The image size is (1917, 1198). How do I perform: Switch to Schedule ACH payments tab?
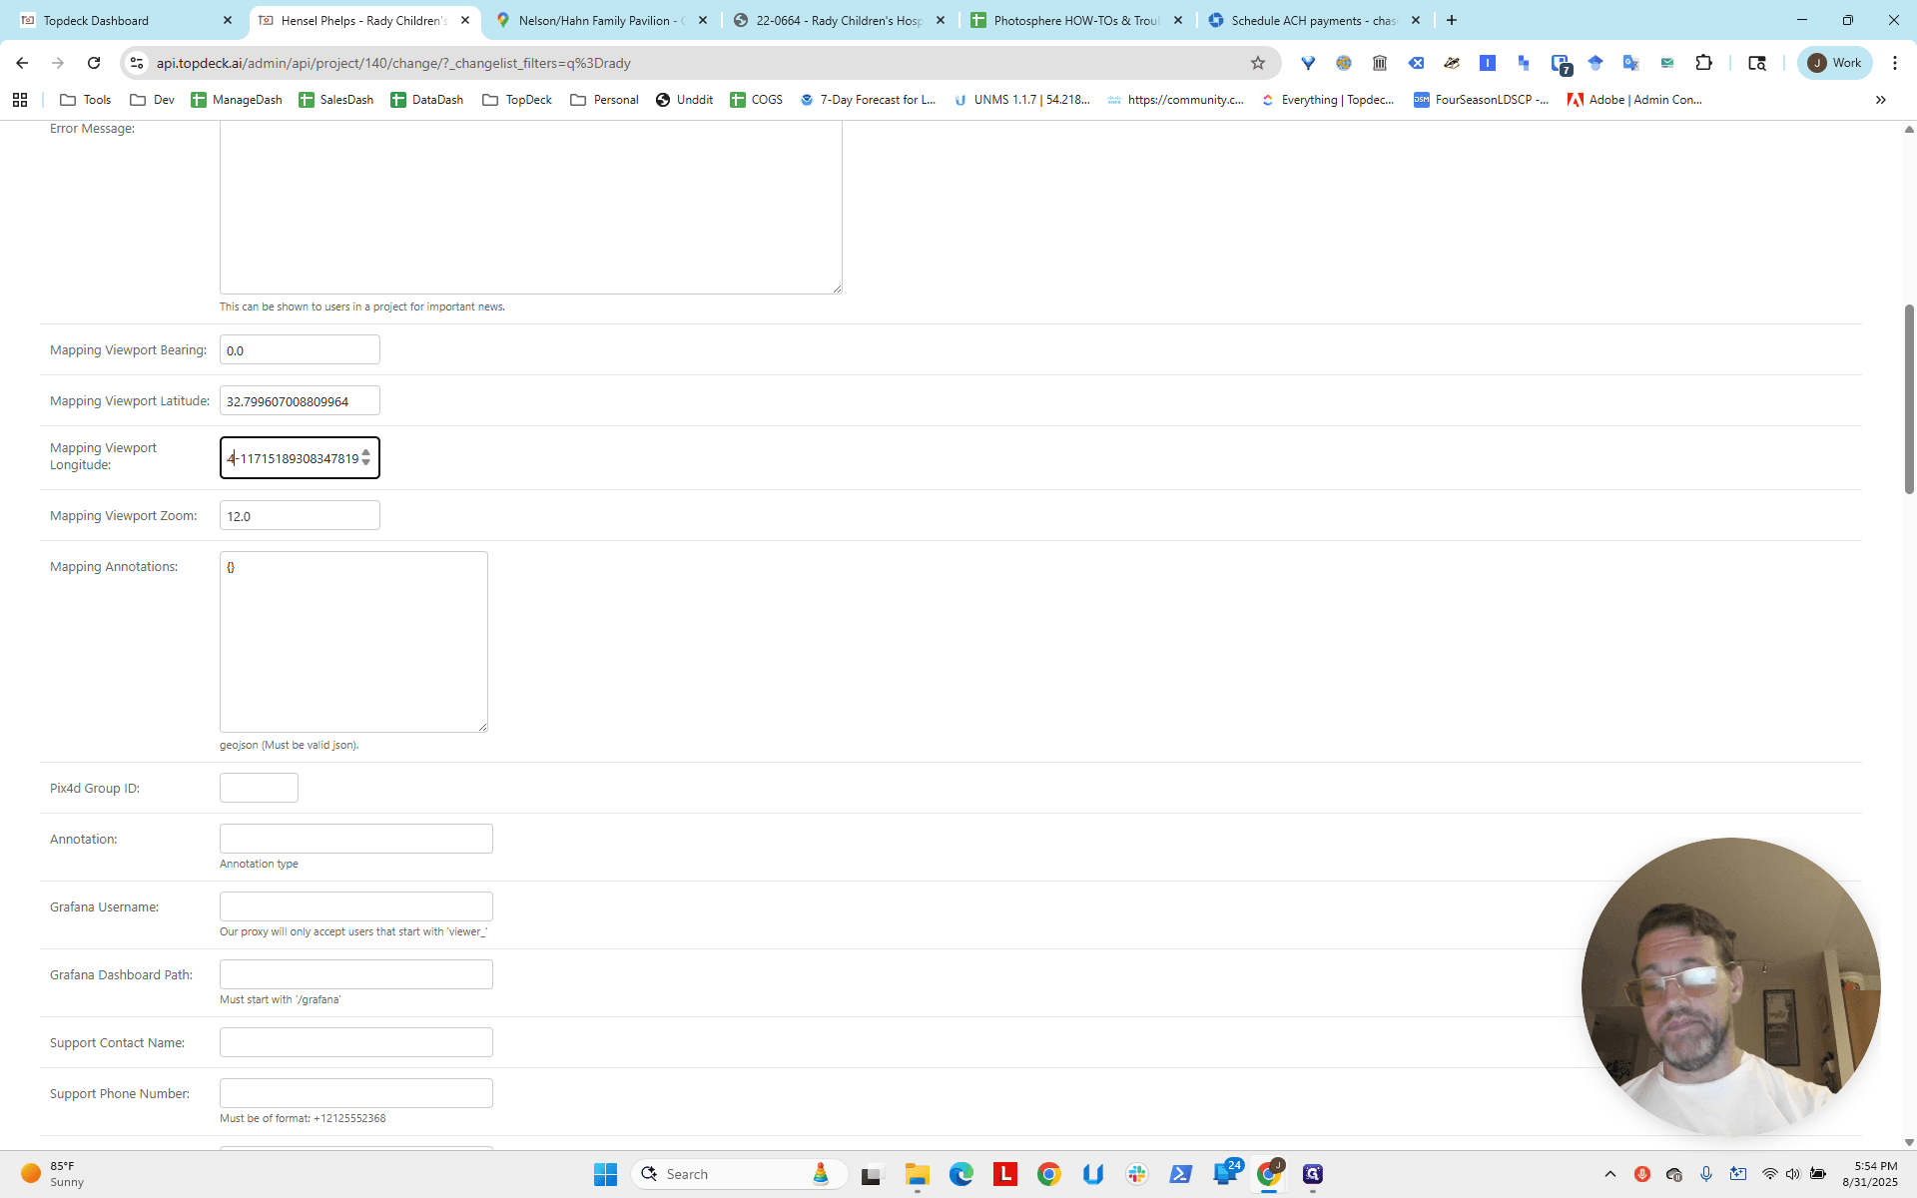[1315, 20]
